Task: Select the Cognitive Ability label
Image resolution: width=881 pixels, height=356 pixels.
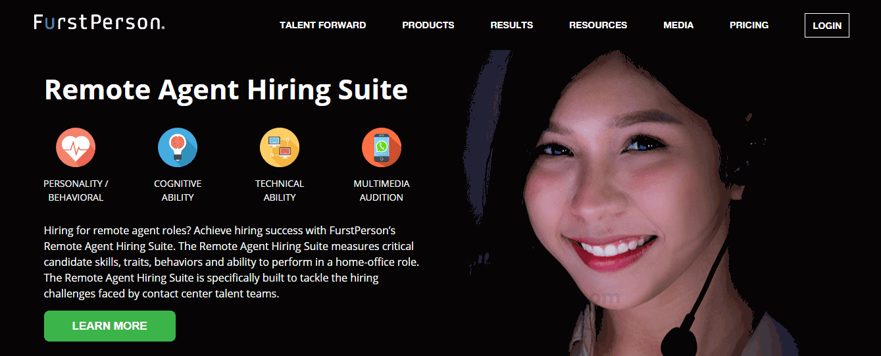Action: pyautogui.click(x=178, y=190)
